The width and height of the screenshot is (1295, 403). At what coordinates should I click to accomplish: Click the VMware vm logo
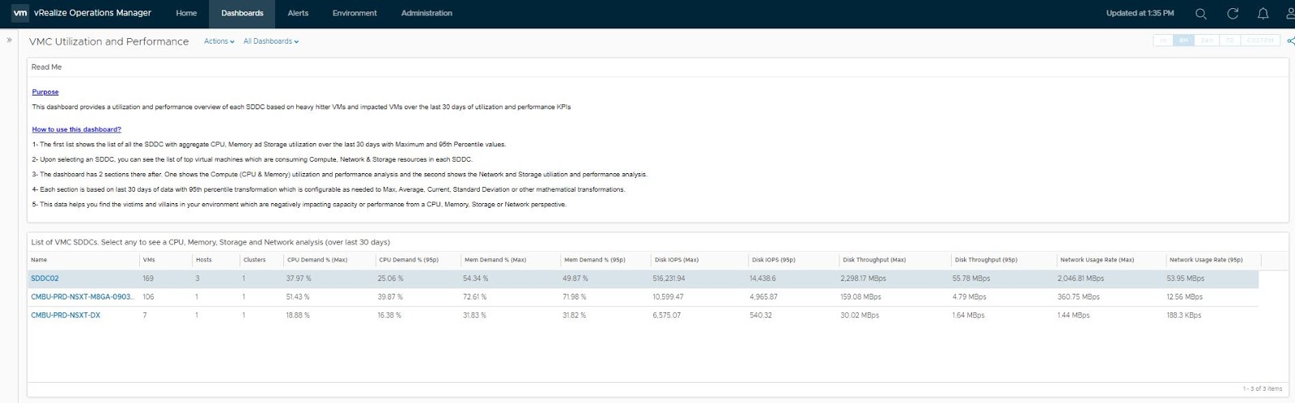coord(20,13)
